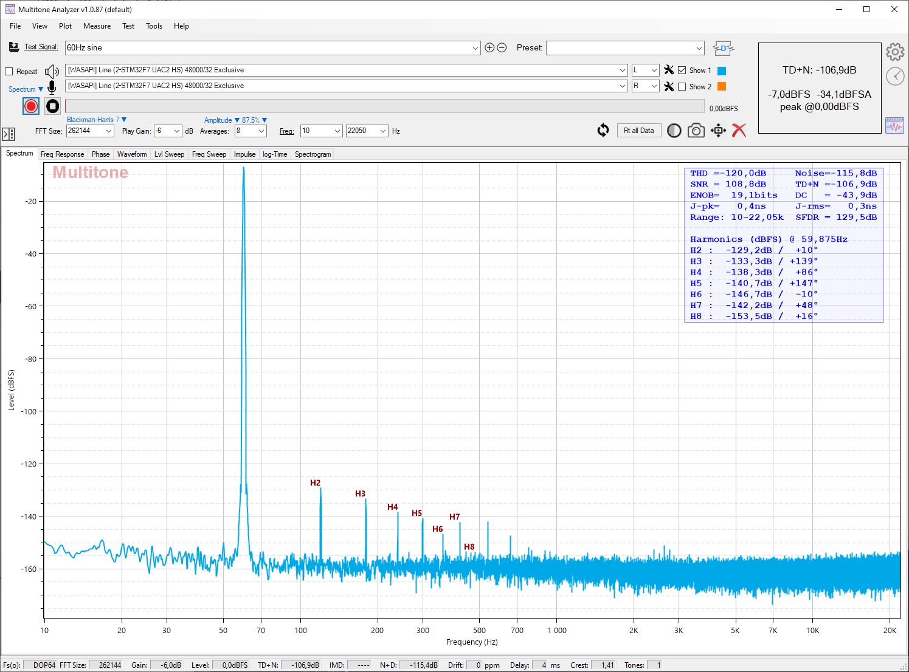Open the FFT Size 262144 dropdown

pos(109,131)
